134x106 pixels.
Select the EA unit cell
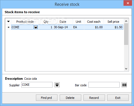pos(78,27)
